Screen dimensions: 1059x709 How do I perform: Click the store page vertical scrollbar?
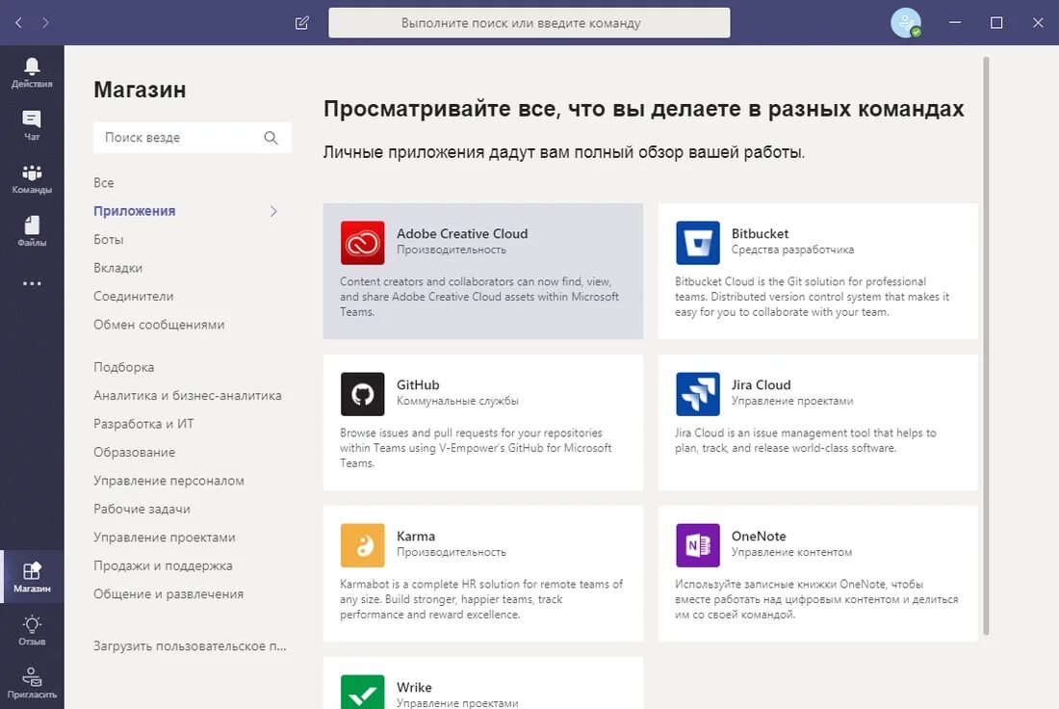pos(986,346)
